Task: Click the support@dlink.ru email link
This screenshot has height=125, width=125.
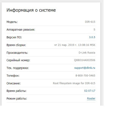Action: tap(85, 68)
